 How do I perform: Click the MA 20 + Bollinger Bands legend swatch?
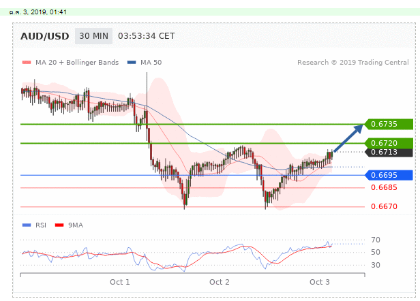pos(27,63)
